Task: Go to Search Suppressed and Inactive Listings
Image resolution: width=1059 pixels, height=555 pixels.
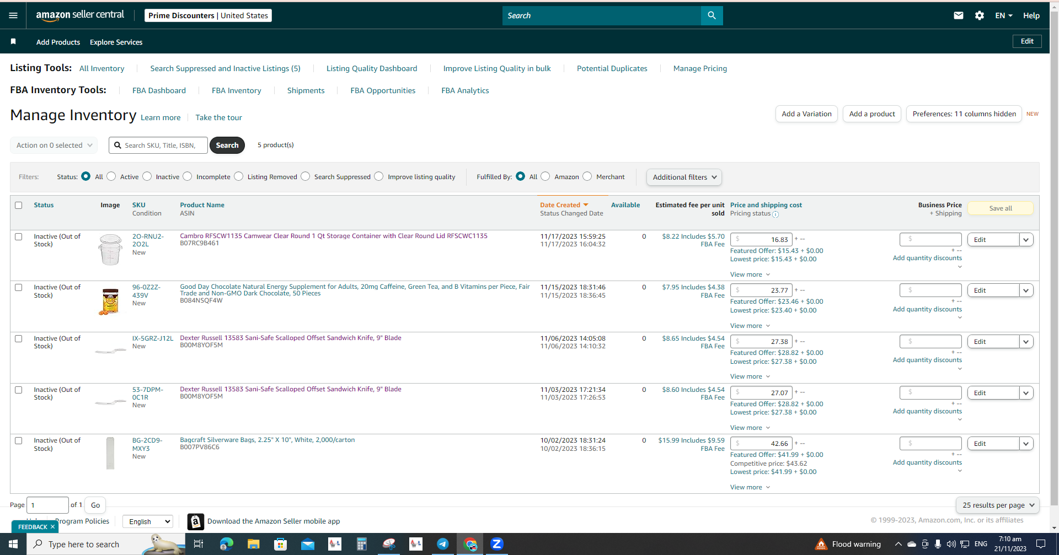Action: click(225, 68)
